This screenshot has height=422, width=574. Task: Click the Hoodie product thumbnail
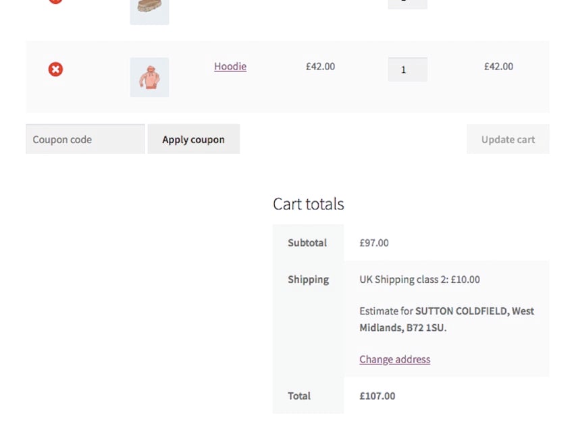pos(149,77)
